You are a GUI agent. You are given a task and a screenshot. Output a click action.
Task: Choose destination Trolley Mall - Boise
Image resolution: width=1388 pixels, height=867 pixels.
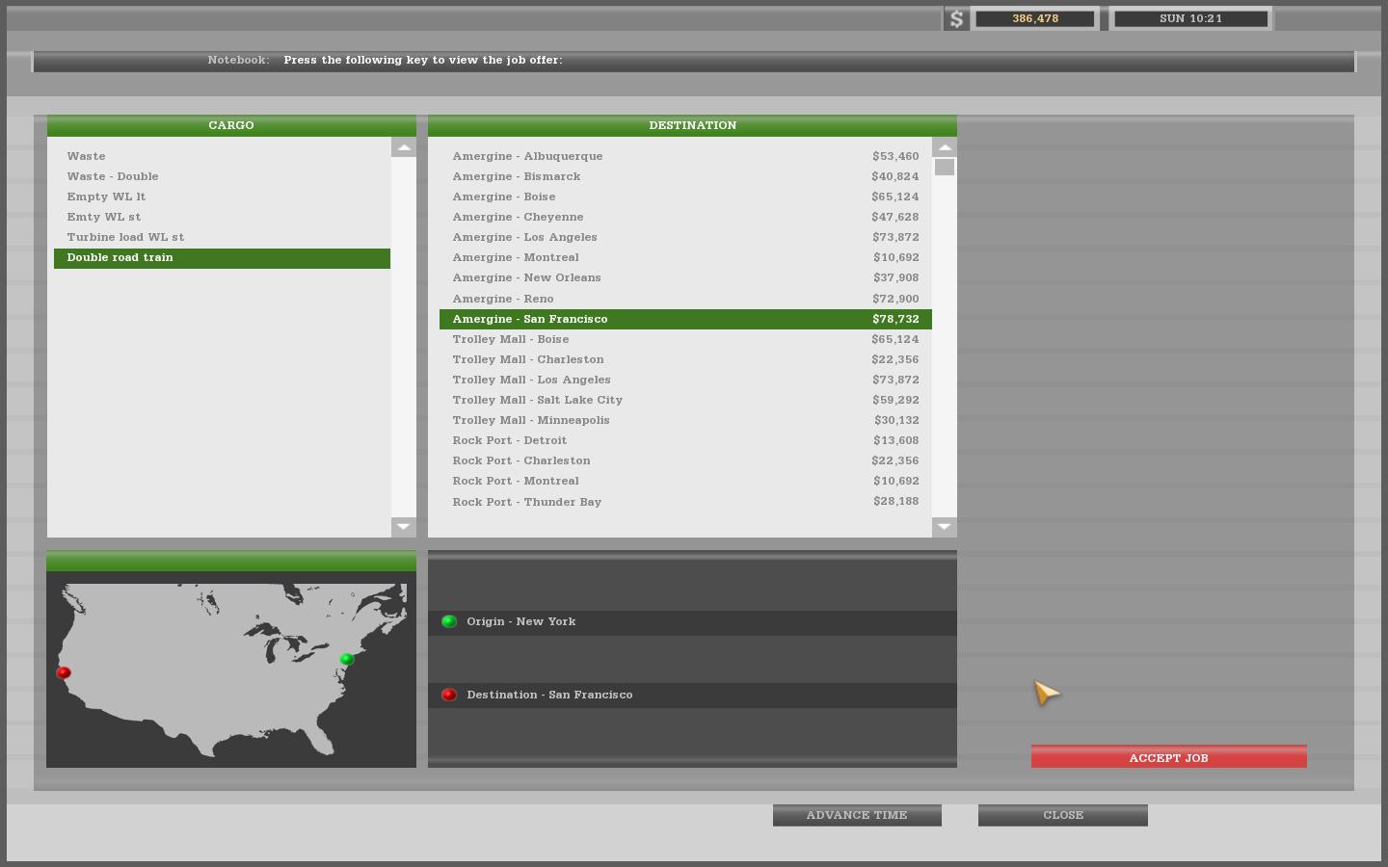(x=685, y=339)
